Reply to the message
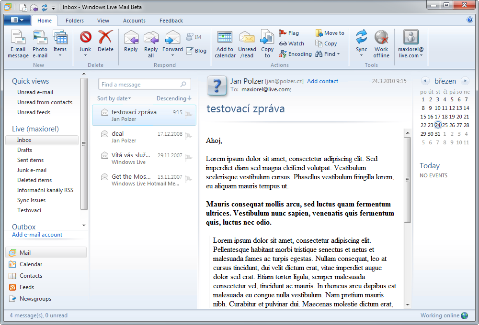The width and height of the screenshot is (479, 325). coord(131,41)
